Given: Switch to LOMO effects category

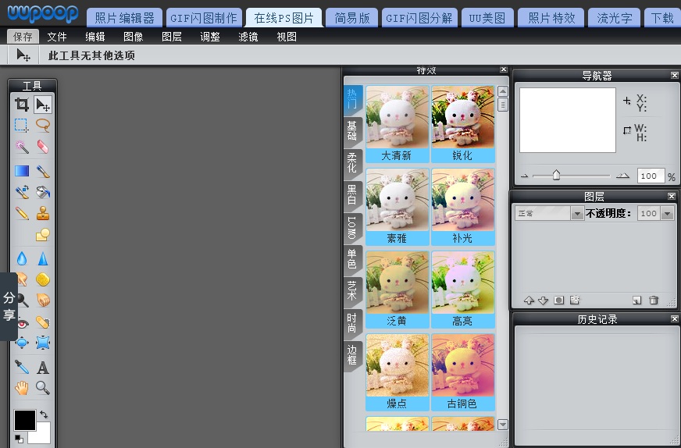Looking at the screenshot, I should click(352, 227).
